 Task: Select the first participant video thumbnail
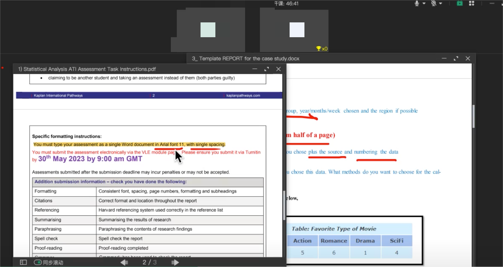point(208,30)
